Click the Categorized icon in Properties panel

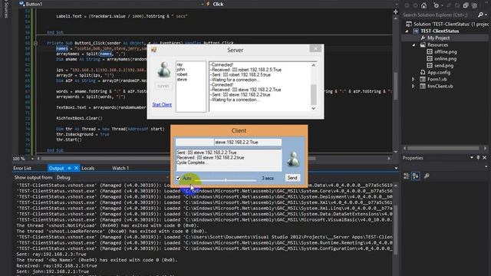(x=407, y=176)
